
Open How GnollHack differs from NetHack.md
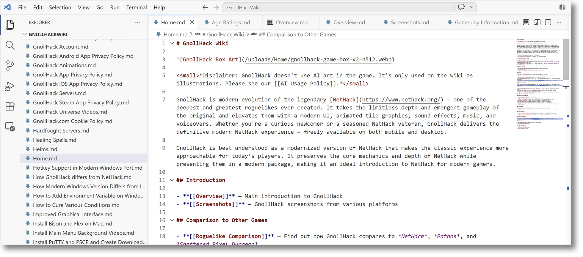[x=82, y=177]
